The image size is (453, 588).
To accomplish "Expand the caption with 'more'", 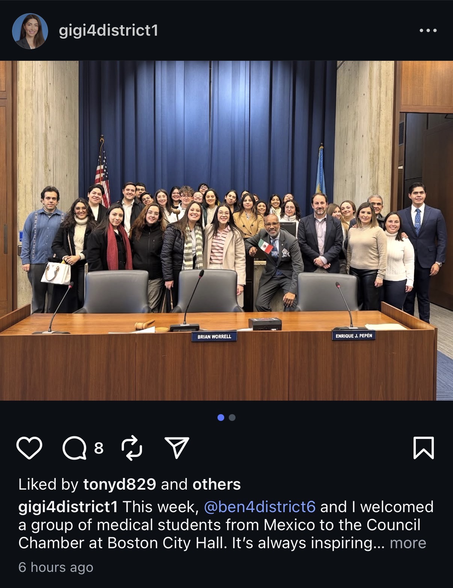I will pyautogui.click(x=408, y=543).
